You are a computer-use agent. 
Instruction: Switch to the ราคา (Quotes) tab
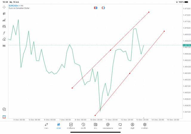pyautogui.click(x=46, y=126)
